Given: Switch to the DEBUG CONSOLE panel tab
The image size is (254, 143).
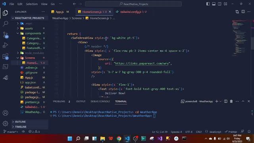Looking at the screenshot, I should 100,101.
